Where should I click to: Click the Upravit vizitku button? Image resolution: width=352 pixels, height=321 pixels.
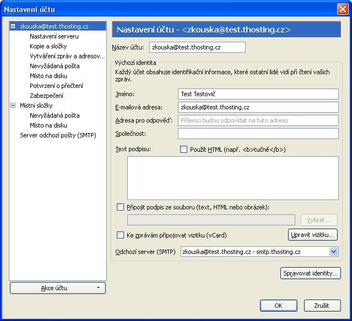[312, 235]
